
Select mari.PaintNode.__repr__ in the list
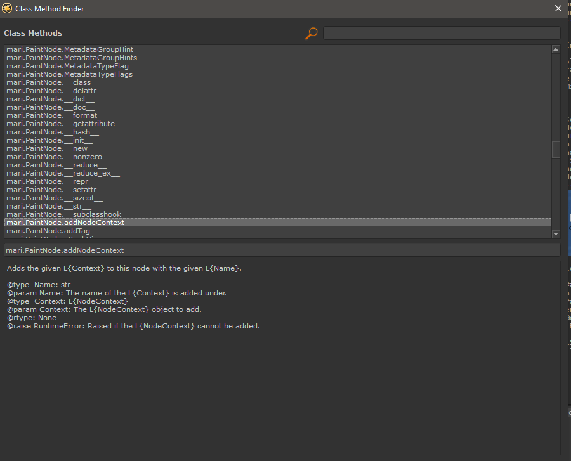(x=52, y=181)
